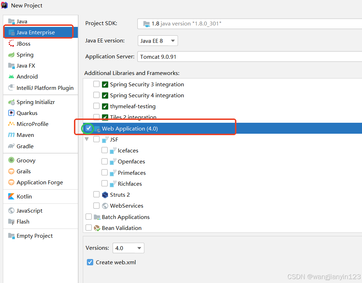Click the Spring Security 4 integration label
Screen dimensions: 362x283
[147, 95]
